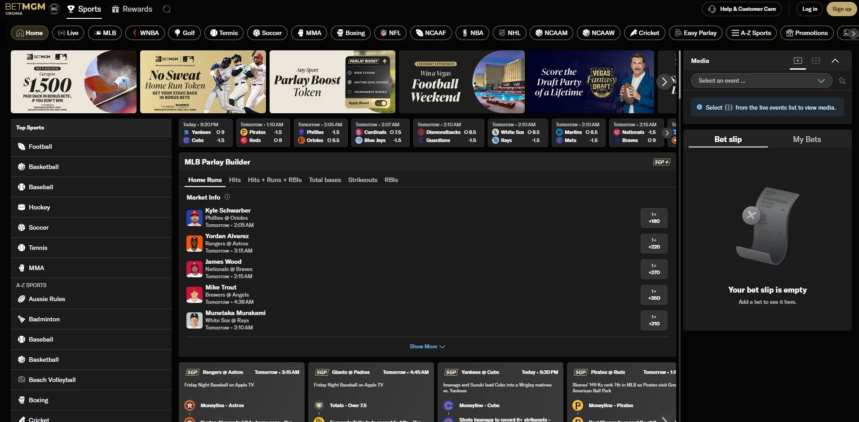This screenshot has width=859, height=422.
Task: Open the RG responsible gaming badge
Action: click(x=54, y=9)
